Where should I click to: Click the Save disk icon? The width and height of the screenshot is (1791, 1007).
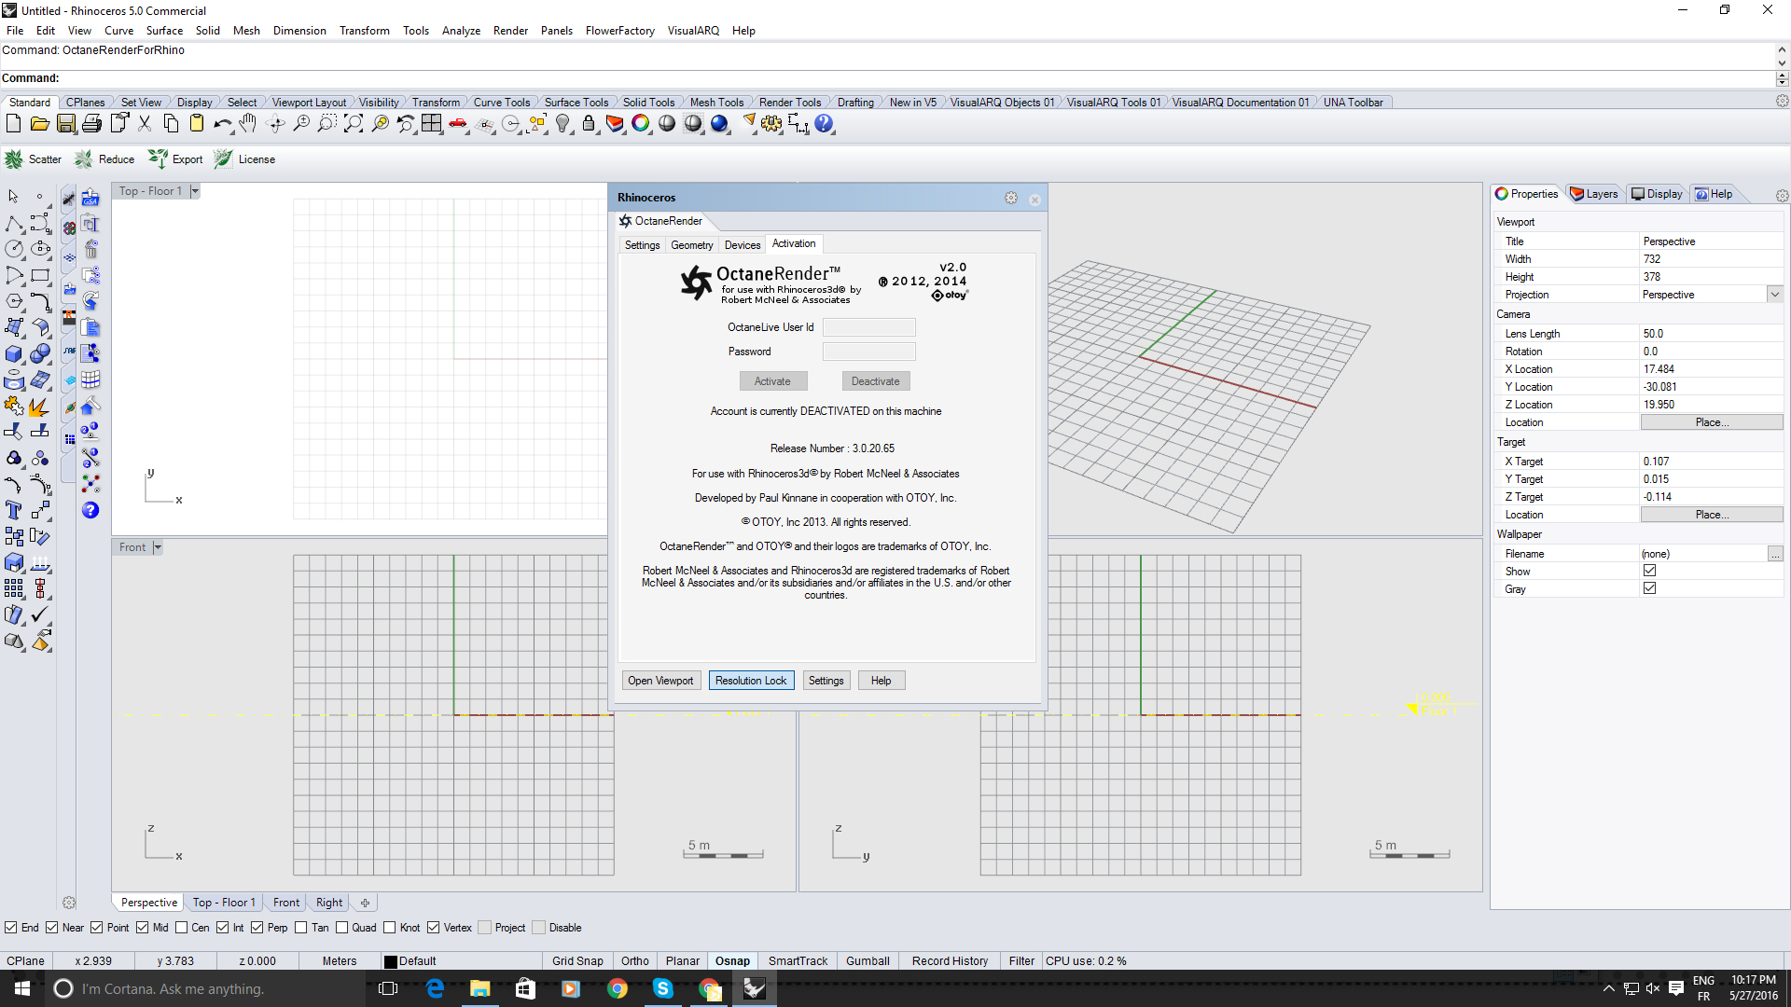tap(65, 124)
